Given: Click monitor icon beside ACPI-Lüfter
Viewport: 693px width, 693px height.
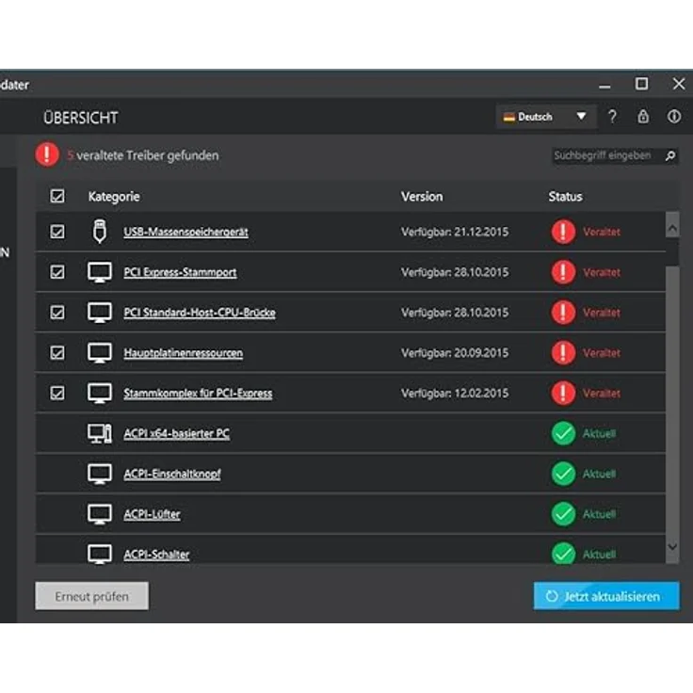Looking at the screenshot, I should tap(100, 514).
